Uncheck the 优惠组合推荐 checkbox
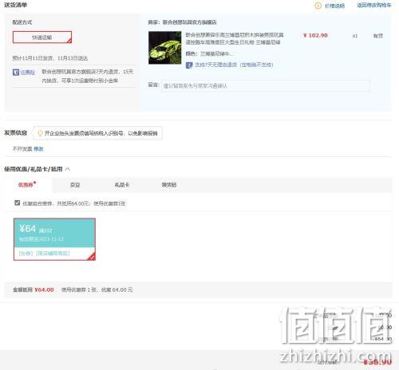Viewport: 399px width, 370px height. tap(18, 203)
